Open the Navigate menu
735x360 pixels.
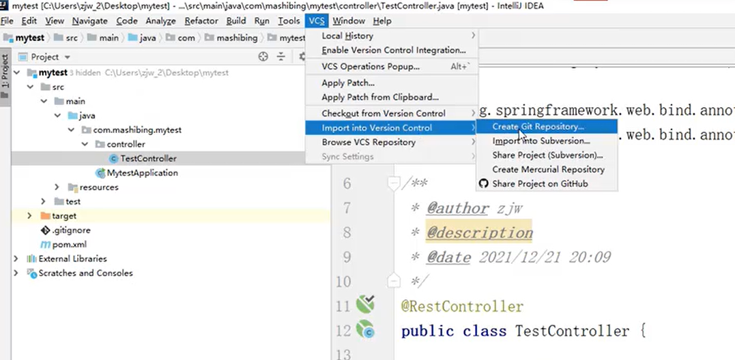point(90,20)
